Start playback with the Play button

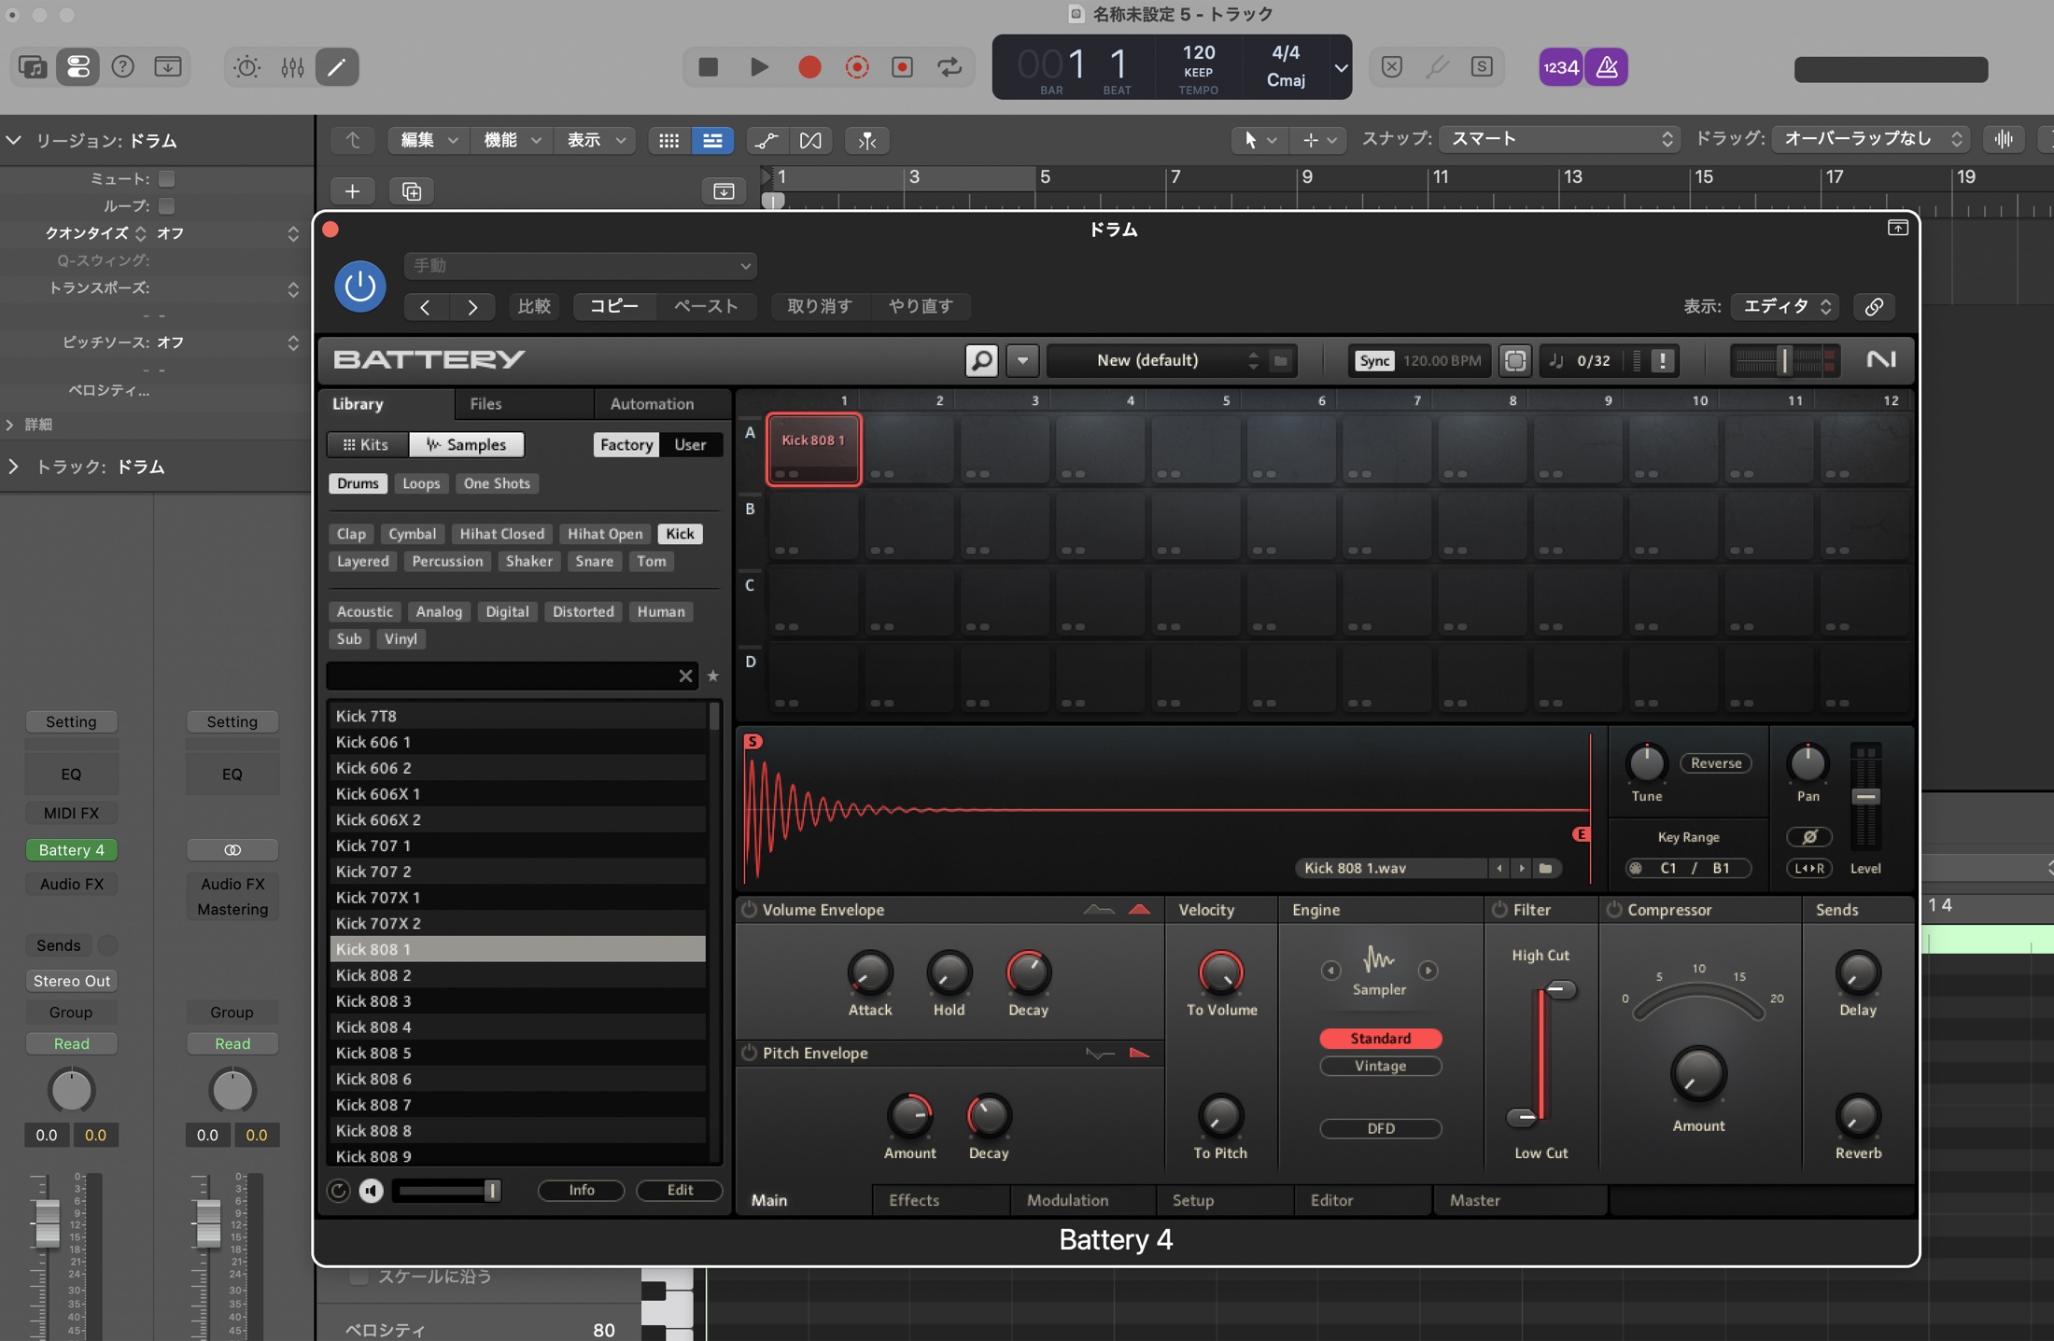pyautogui.click(x=759, y=67)
